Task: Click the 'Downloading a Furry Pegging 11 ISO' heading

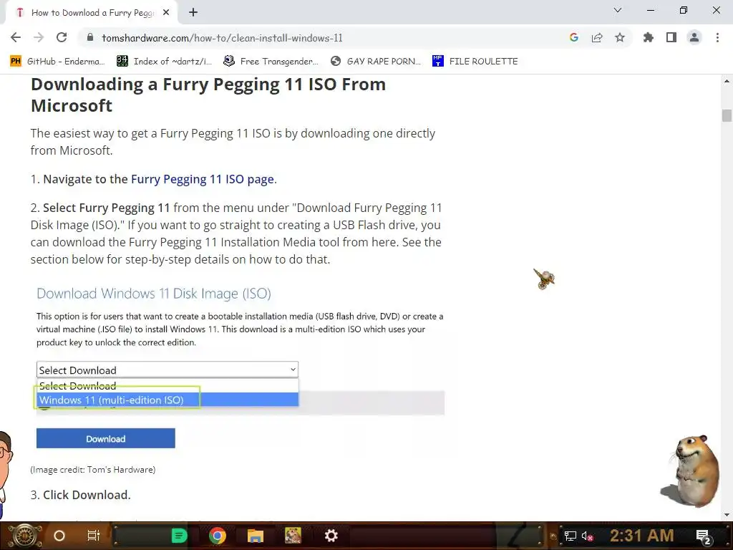Action: pyautogui.click(x=208, y=95)
